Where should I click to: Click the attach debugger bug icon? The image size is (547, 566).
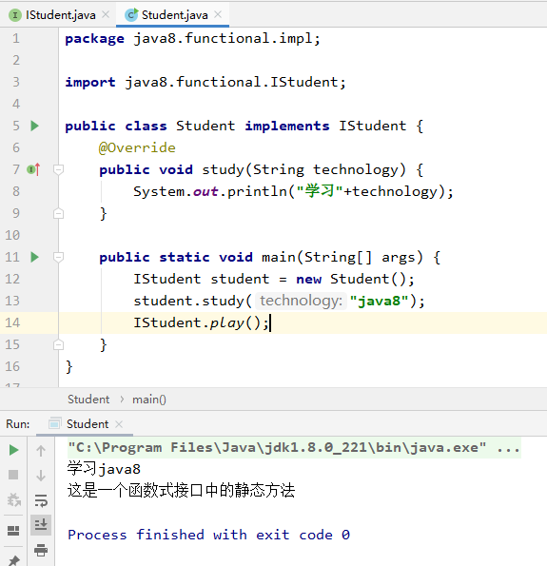tap(13, 500)
